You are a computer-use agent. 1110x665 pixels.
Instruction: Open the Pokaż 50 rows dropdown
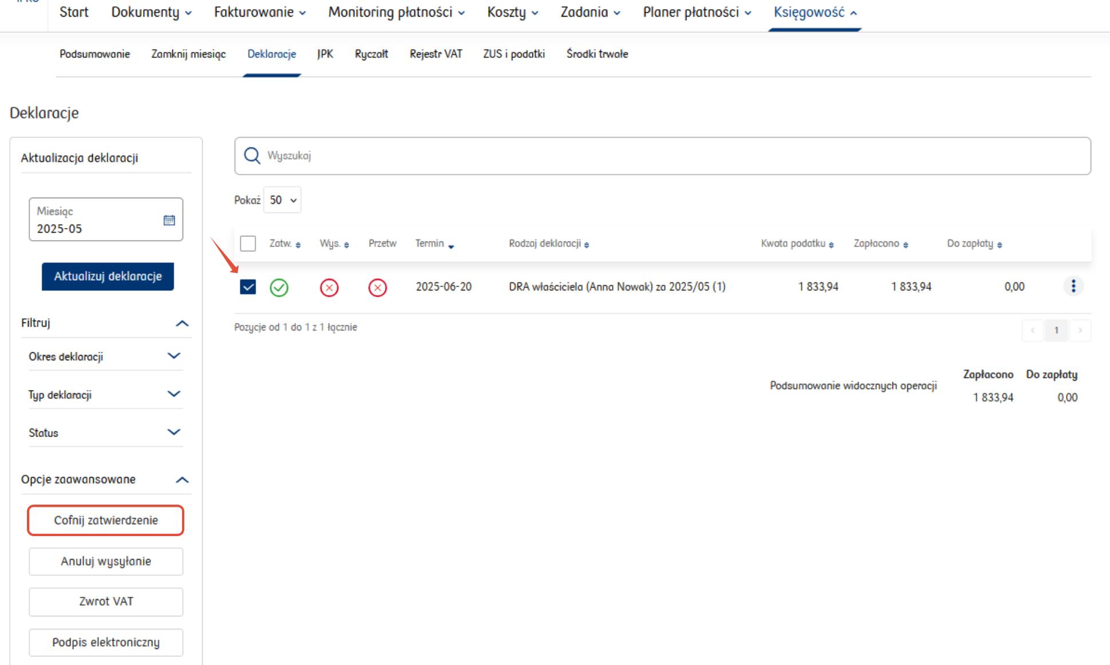[x=282, y=200]
